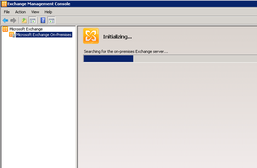Click the Microsoft Exchange root node icon
257x168 pixels.
[5, 29]
